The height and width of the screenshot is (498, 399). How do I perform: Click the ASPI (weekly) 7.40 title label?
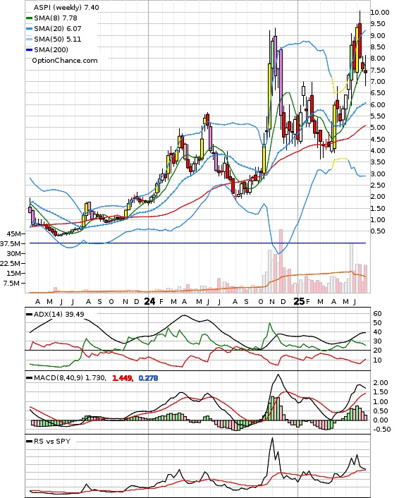click(x=66, y=7)
